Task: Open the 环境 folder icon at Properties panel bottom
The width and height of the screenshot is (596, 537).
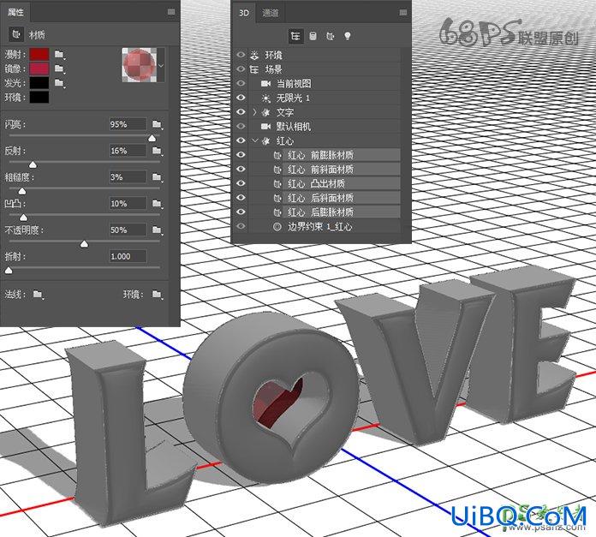Action: 157,295
